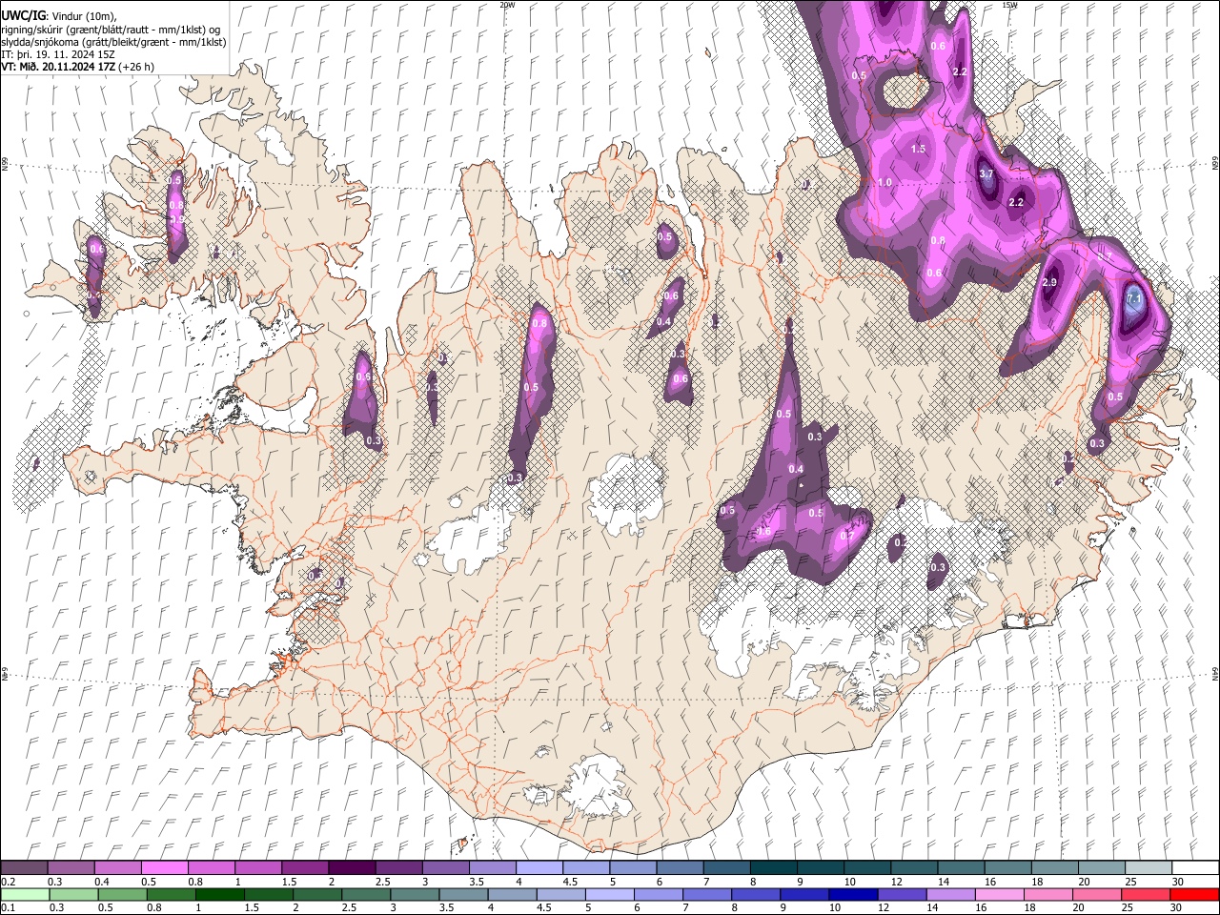Select the 1.0 value label in the northeast band
1220x915 pixels.
pos(884,183)
